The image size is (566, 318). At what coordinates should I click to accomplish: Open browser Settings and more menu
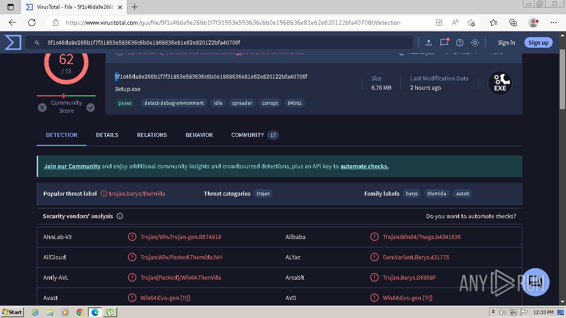pyautogui.click(x=554, y=23)
